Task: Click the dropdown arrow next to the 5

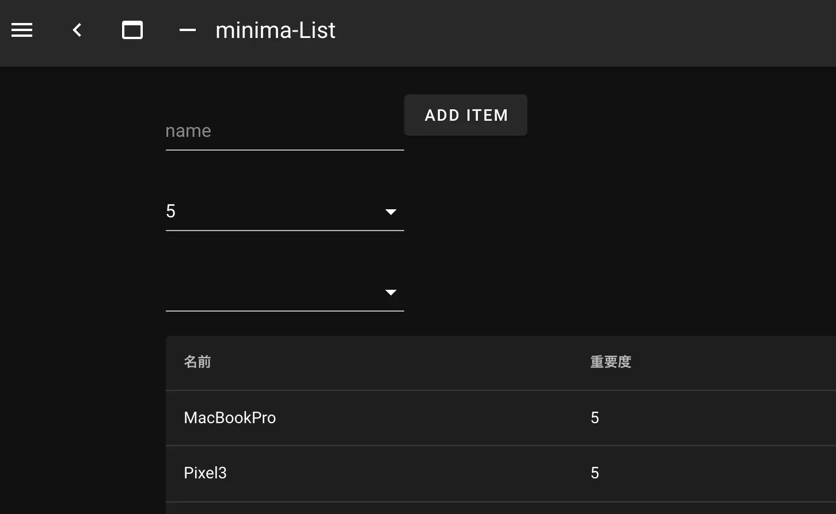Action: click(391, 212)
